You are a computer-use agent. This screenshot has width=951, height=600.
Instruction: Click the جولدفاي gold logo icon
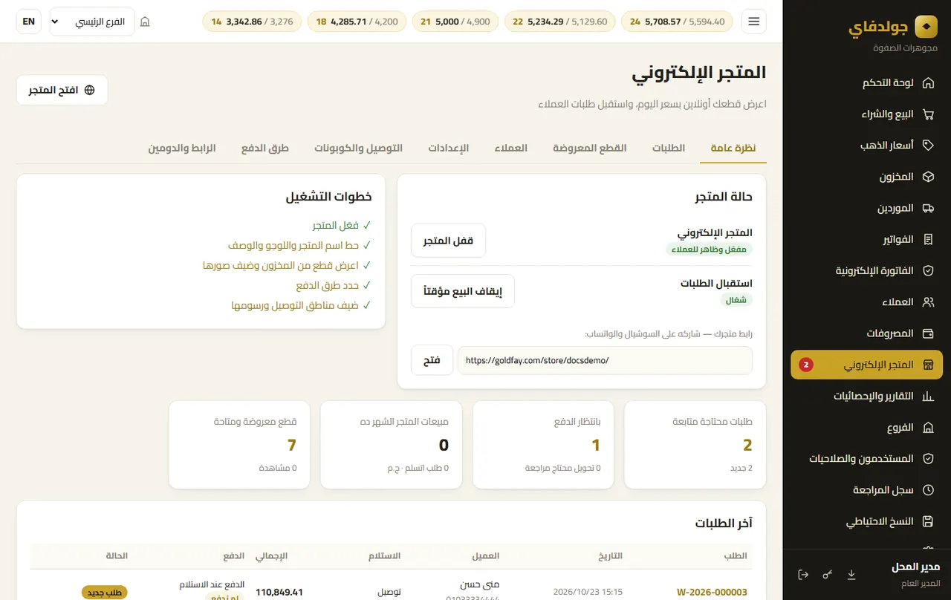926,27
